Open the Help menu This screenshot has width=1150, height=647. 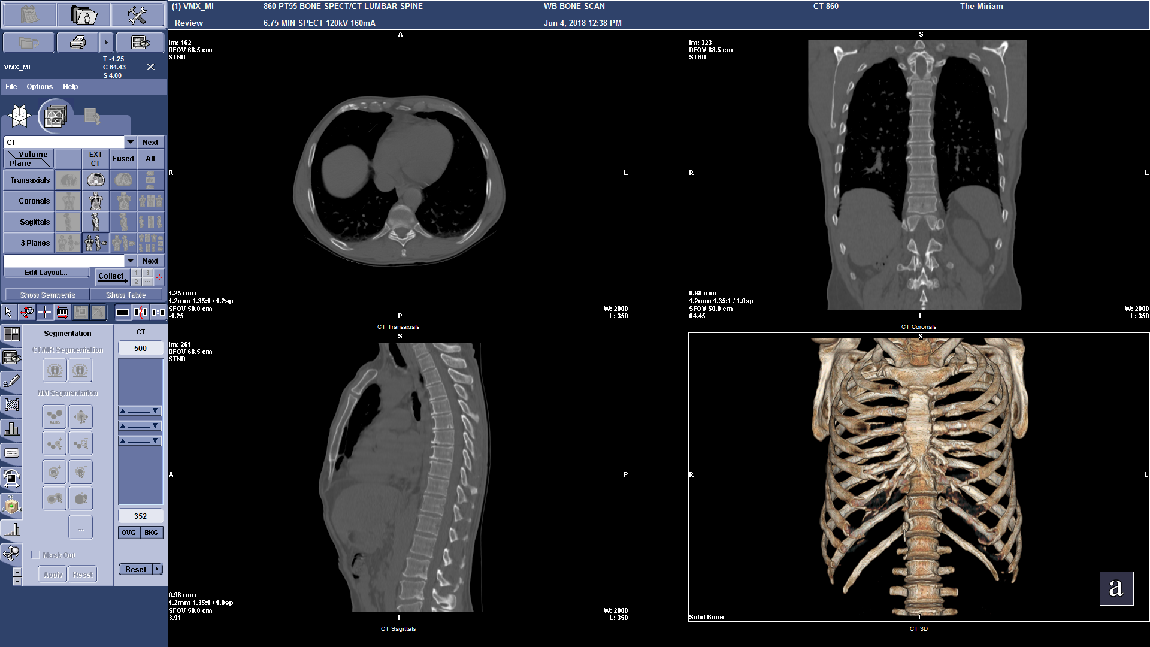[x=70, y=87]
